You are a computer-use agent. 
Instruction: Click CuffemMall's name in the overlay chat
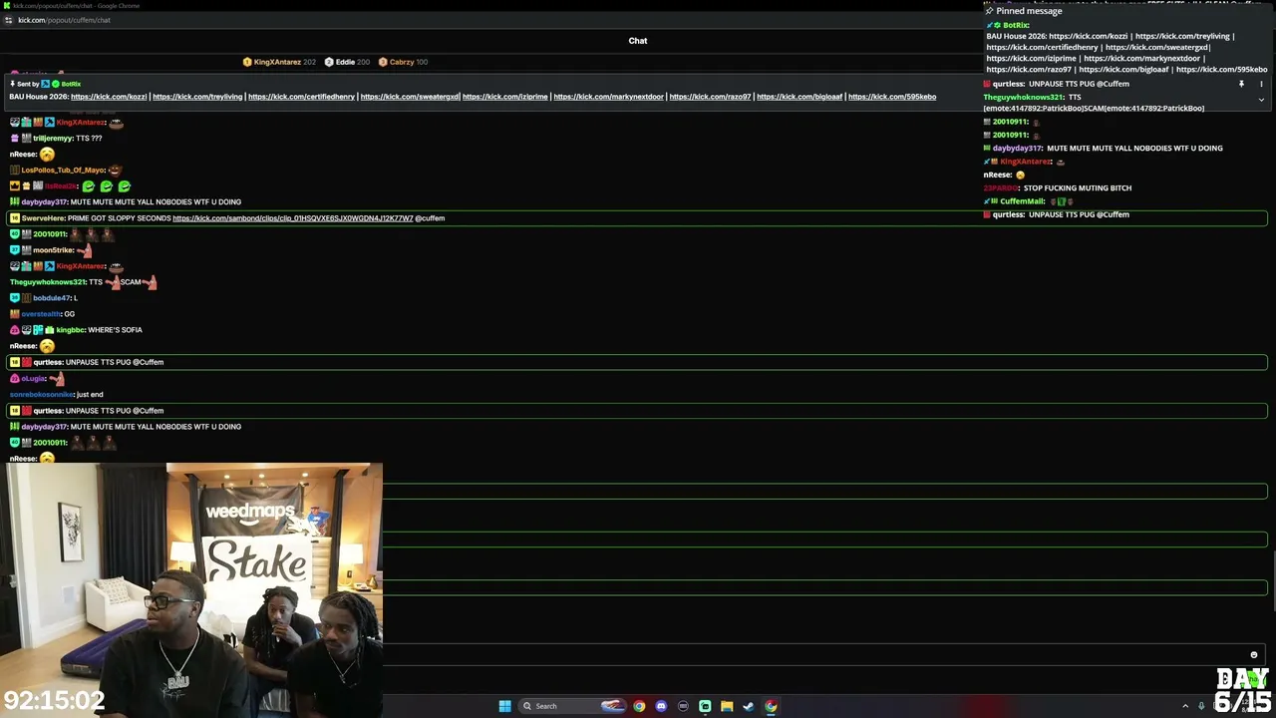point(1022,201)
